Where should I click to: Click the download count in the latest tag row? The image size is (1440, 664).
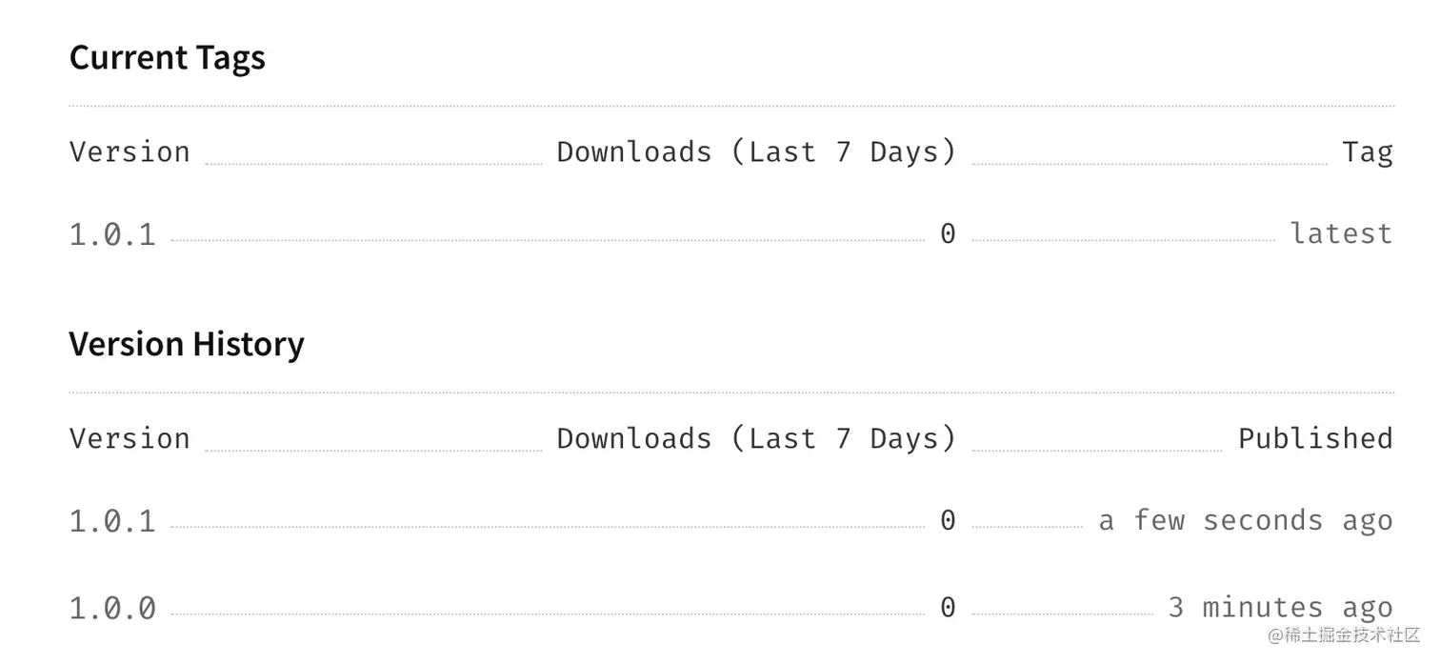[x=948, y=234]
